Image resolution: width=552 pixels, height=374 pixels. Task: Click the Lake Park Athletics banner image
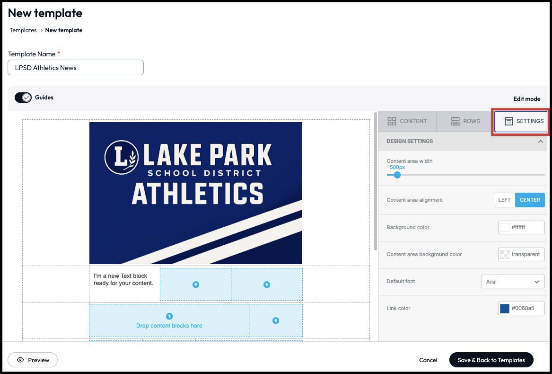(x=196, y=193)
